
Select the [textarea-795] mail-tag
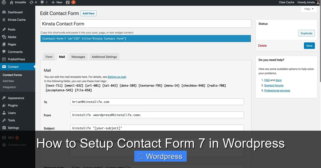pos(151,86)
